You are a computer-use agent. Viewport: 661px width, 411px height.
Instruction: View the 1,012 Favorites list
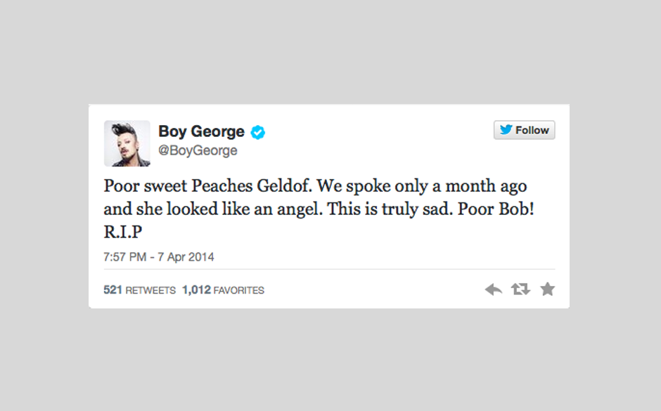tap(223, 290)
